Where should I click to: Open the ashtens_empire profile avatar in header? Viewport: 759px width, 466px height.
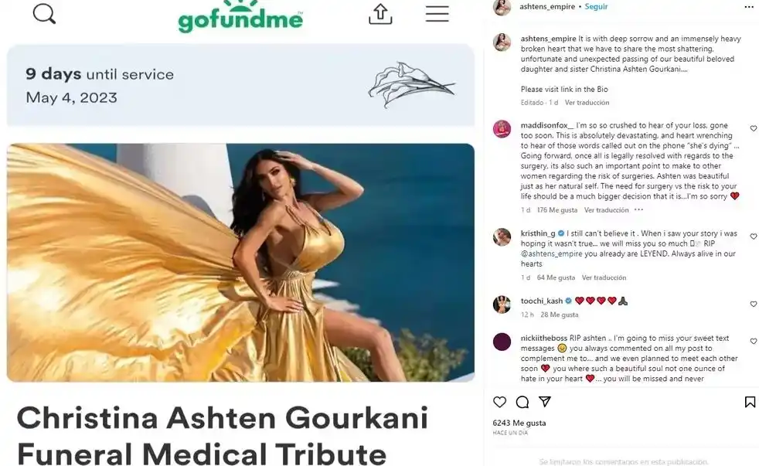pos(502,7)
